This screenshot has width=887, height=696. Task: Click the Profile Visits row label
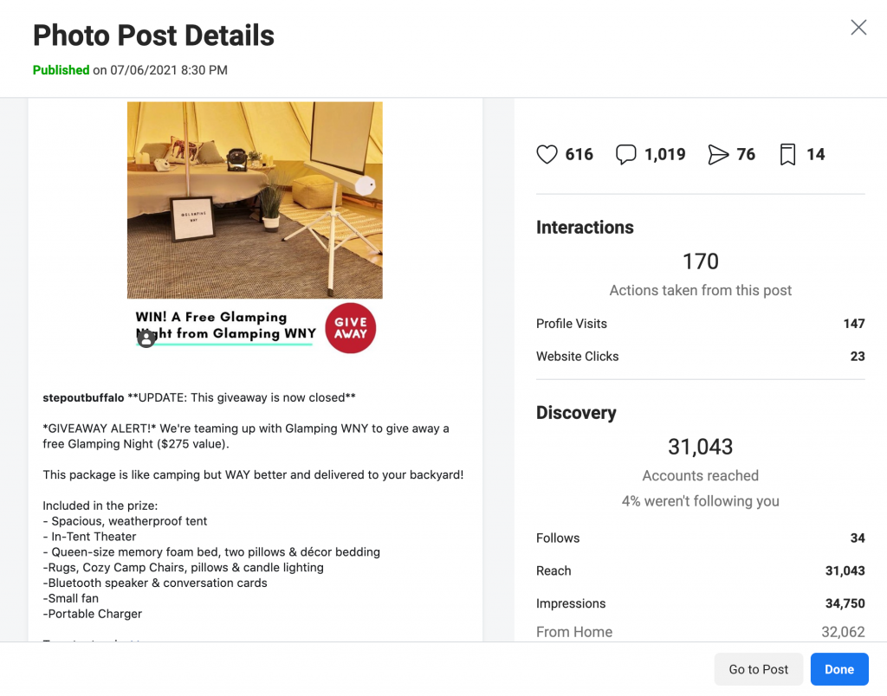click(x=572, y=324)
